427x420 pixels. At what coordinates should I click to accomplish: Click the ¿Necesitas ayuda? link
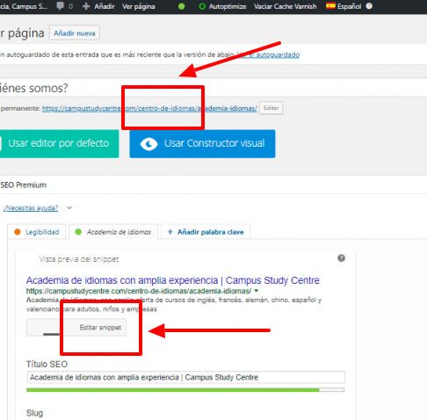(31, 208)
